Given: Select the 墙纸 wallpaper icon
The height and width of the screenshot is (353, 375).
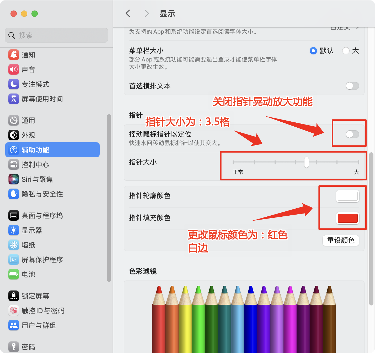Looking at the screenshot, I should tap(14, 245).
